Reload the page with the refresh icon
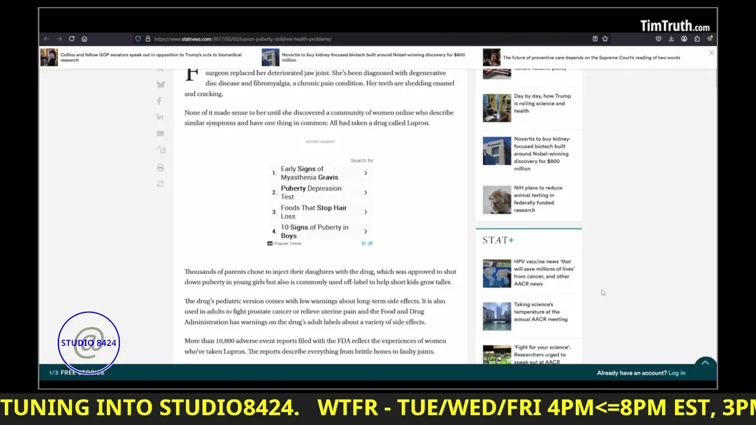Image resolution: width=756 pixels, height=425 pixels. 71,39
